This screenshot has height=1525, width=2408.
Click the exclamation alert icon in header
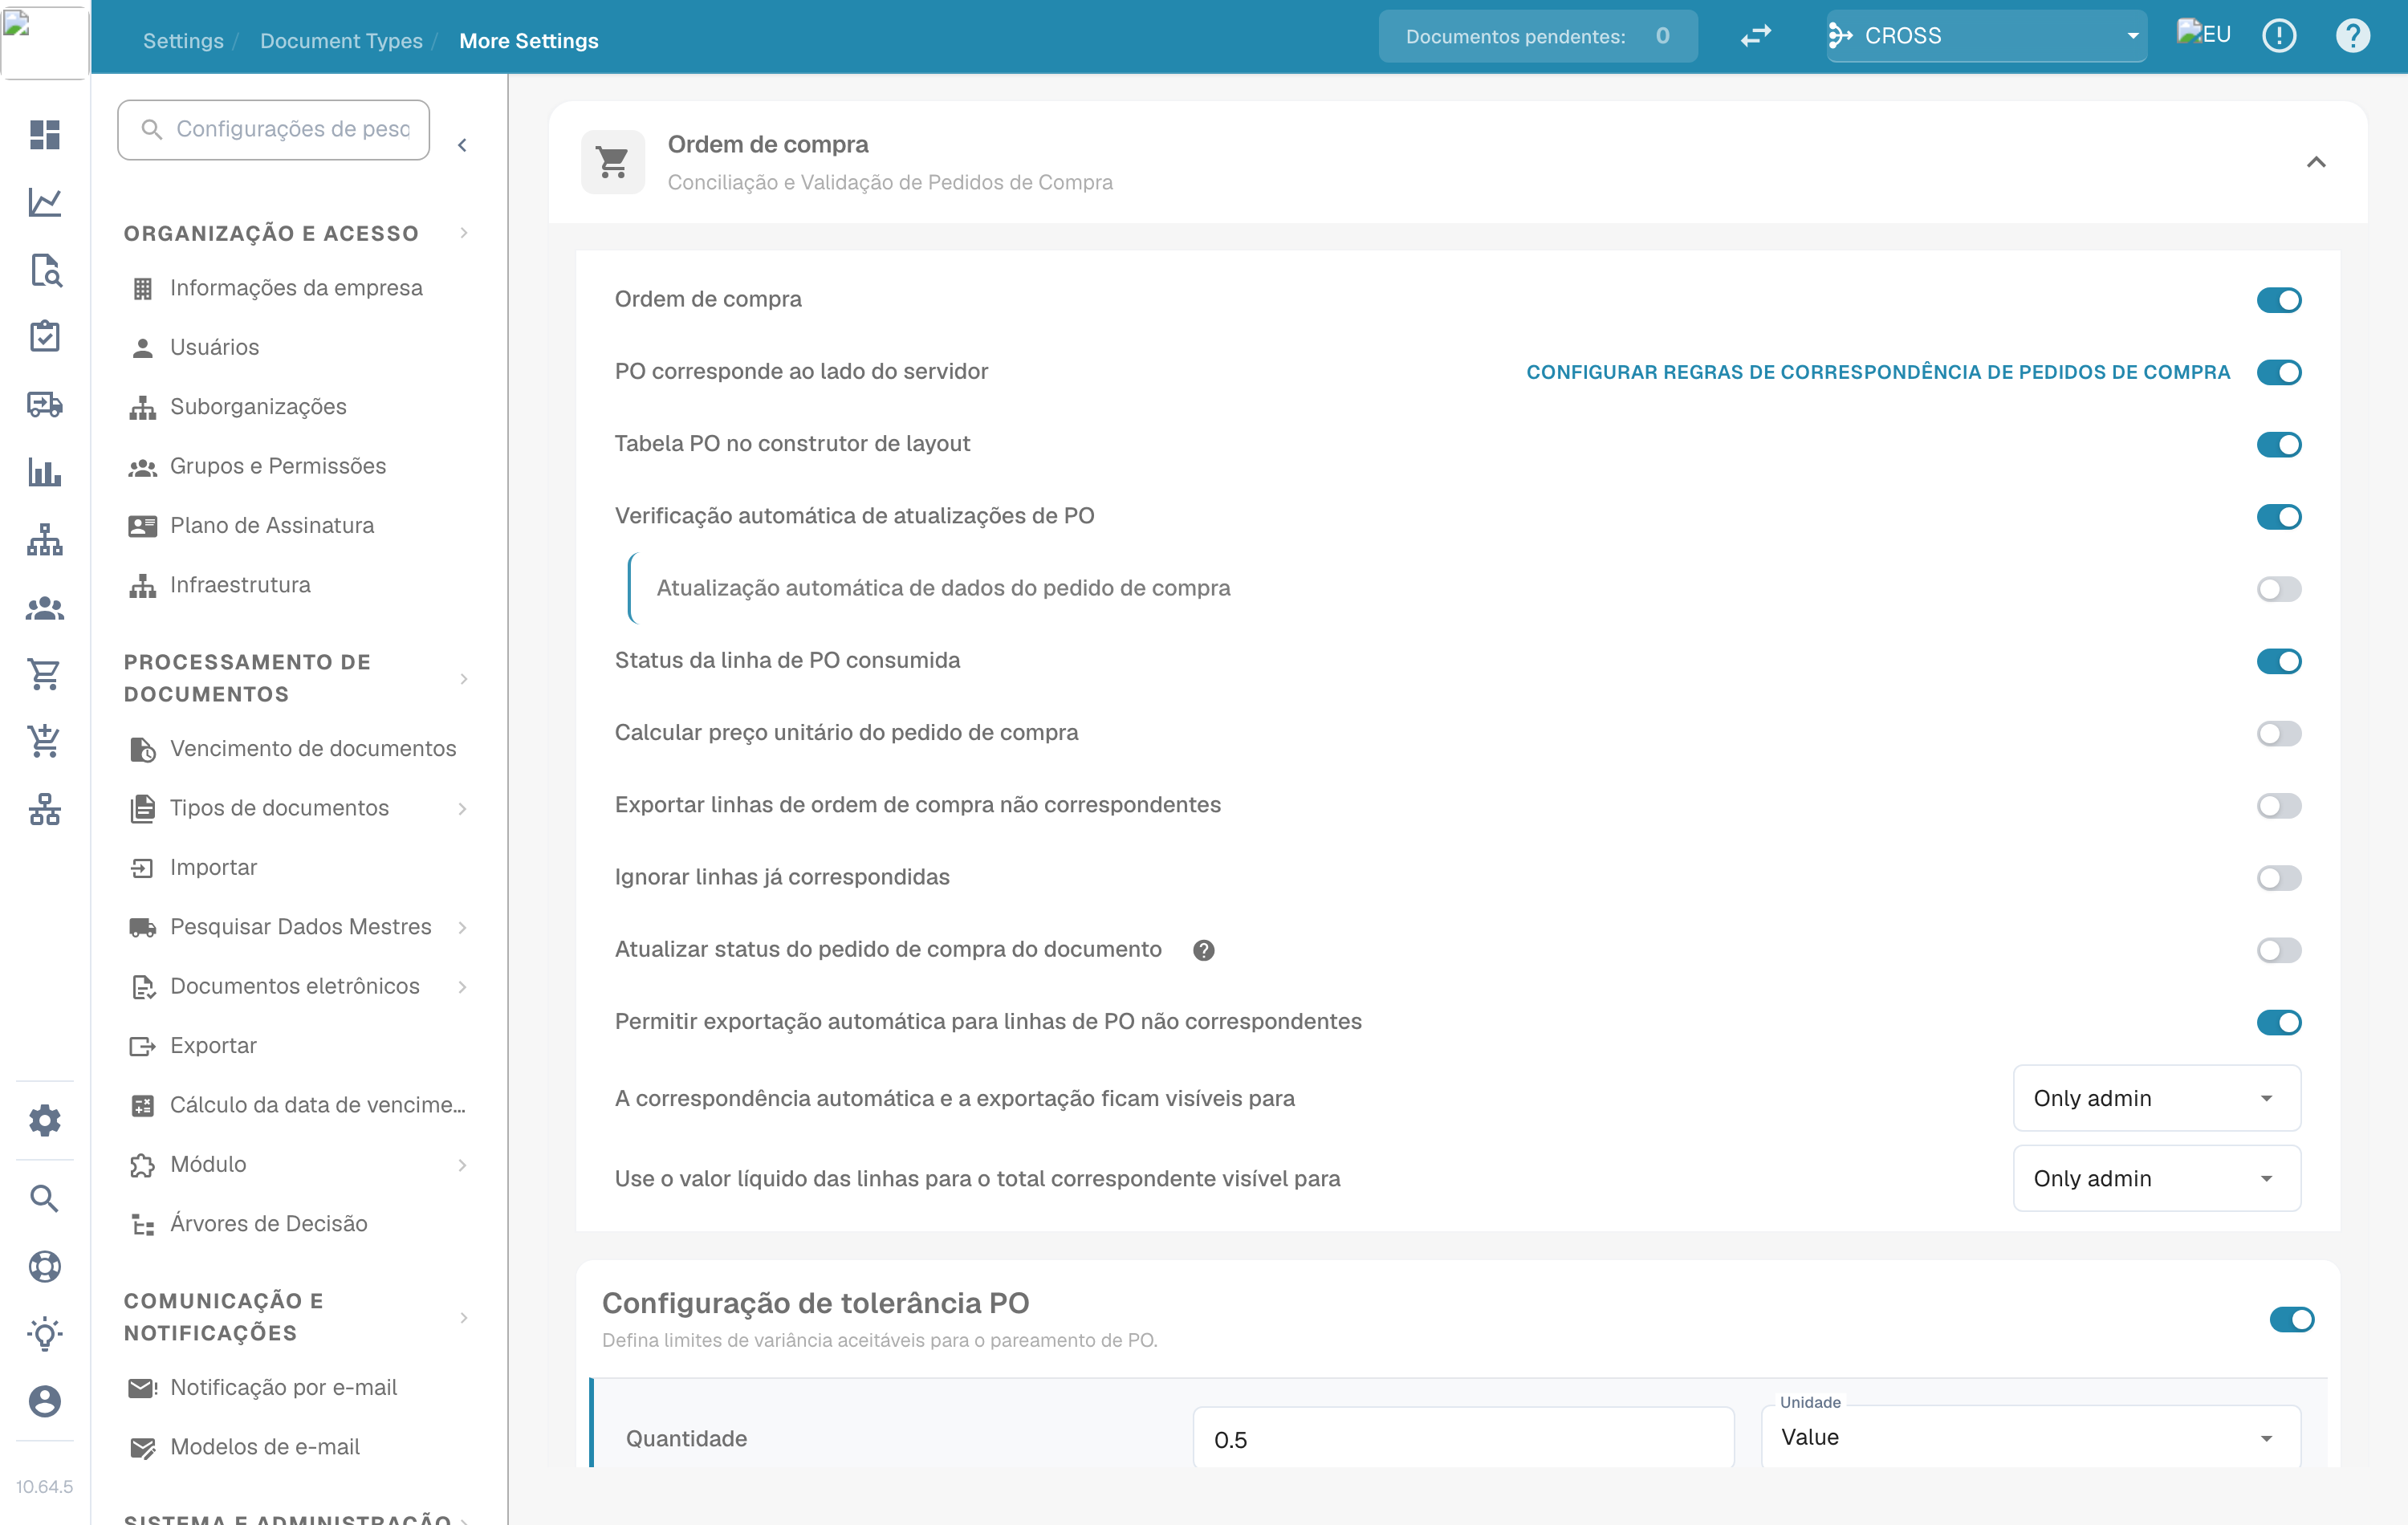coord(2279,36)
